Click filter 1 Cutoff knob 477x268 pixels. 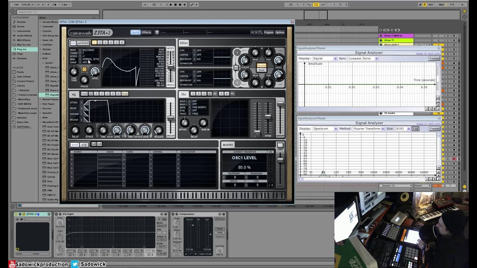[245, 60]
